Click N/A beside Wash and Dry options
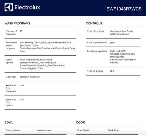 pyautogui.click(x=22, y=100)
